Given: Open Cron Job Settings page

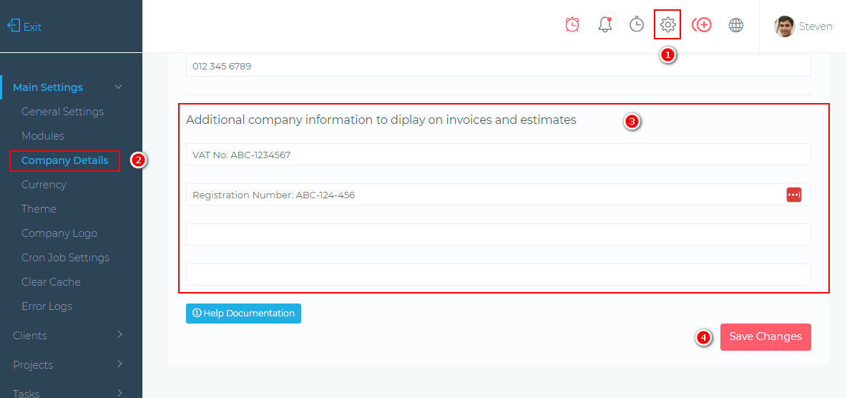Looking at the screenshot, I should point(65,258).
